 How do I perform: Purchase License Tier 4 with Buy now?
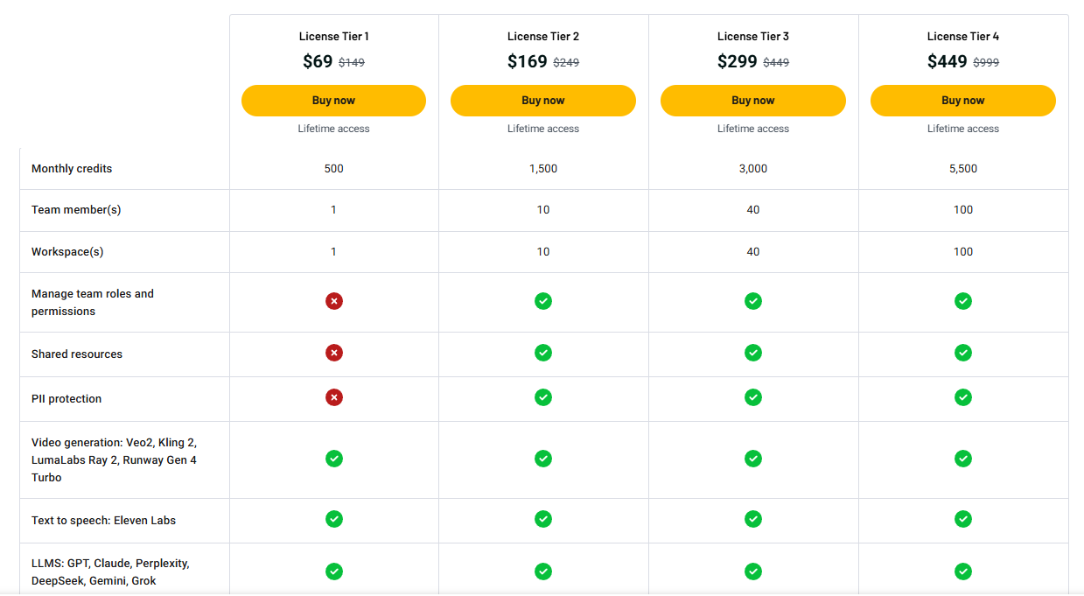[962, 101]
